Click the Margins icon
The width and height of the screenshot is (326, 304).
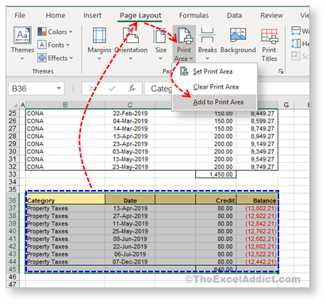[99, 36]
